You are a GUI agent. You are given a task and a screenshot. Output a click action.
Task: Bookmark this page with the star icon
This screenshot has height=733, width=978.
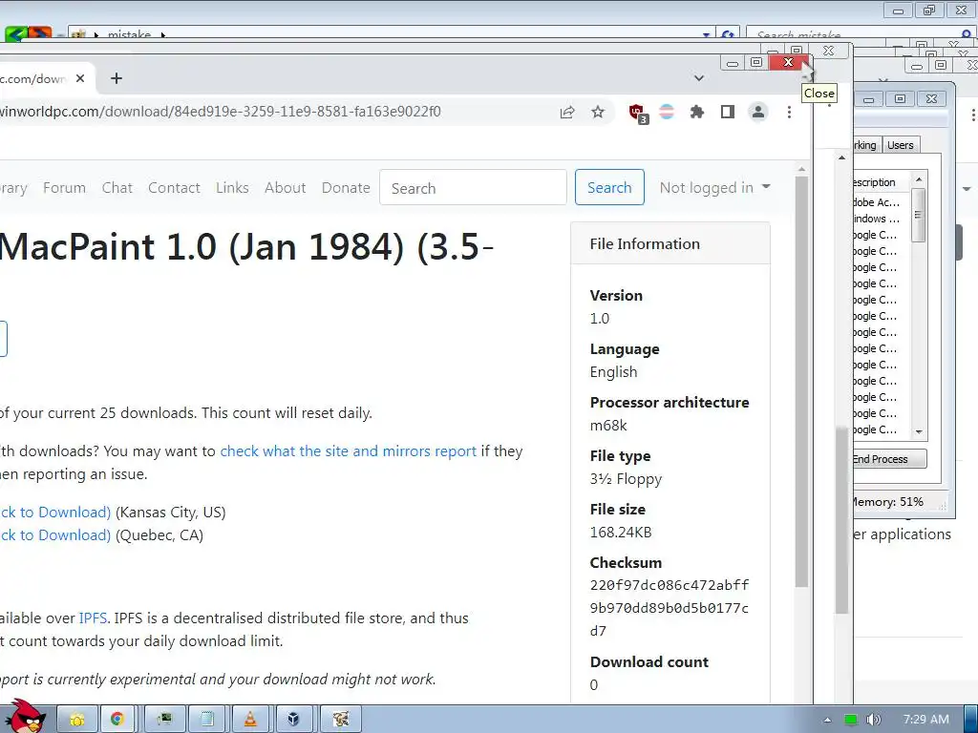pyautogui.click(x=598, y=113)
